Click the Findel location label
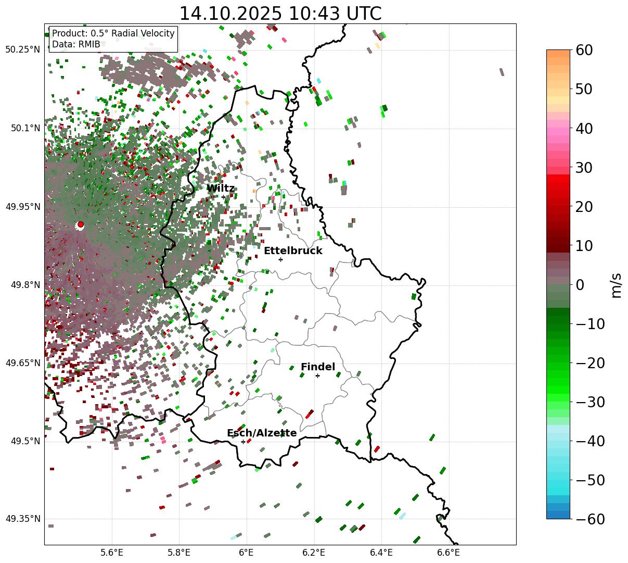Image resolution: width=628 pixels, height=563 pixels. pos(318,367)
